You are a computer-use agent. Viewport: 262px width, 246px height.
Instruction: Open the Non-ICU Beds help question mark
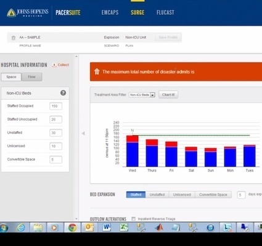63,93
